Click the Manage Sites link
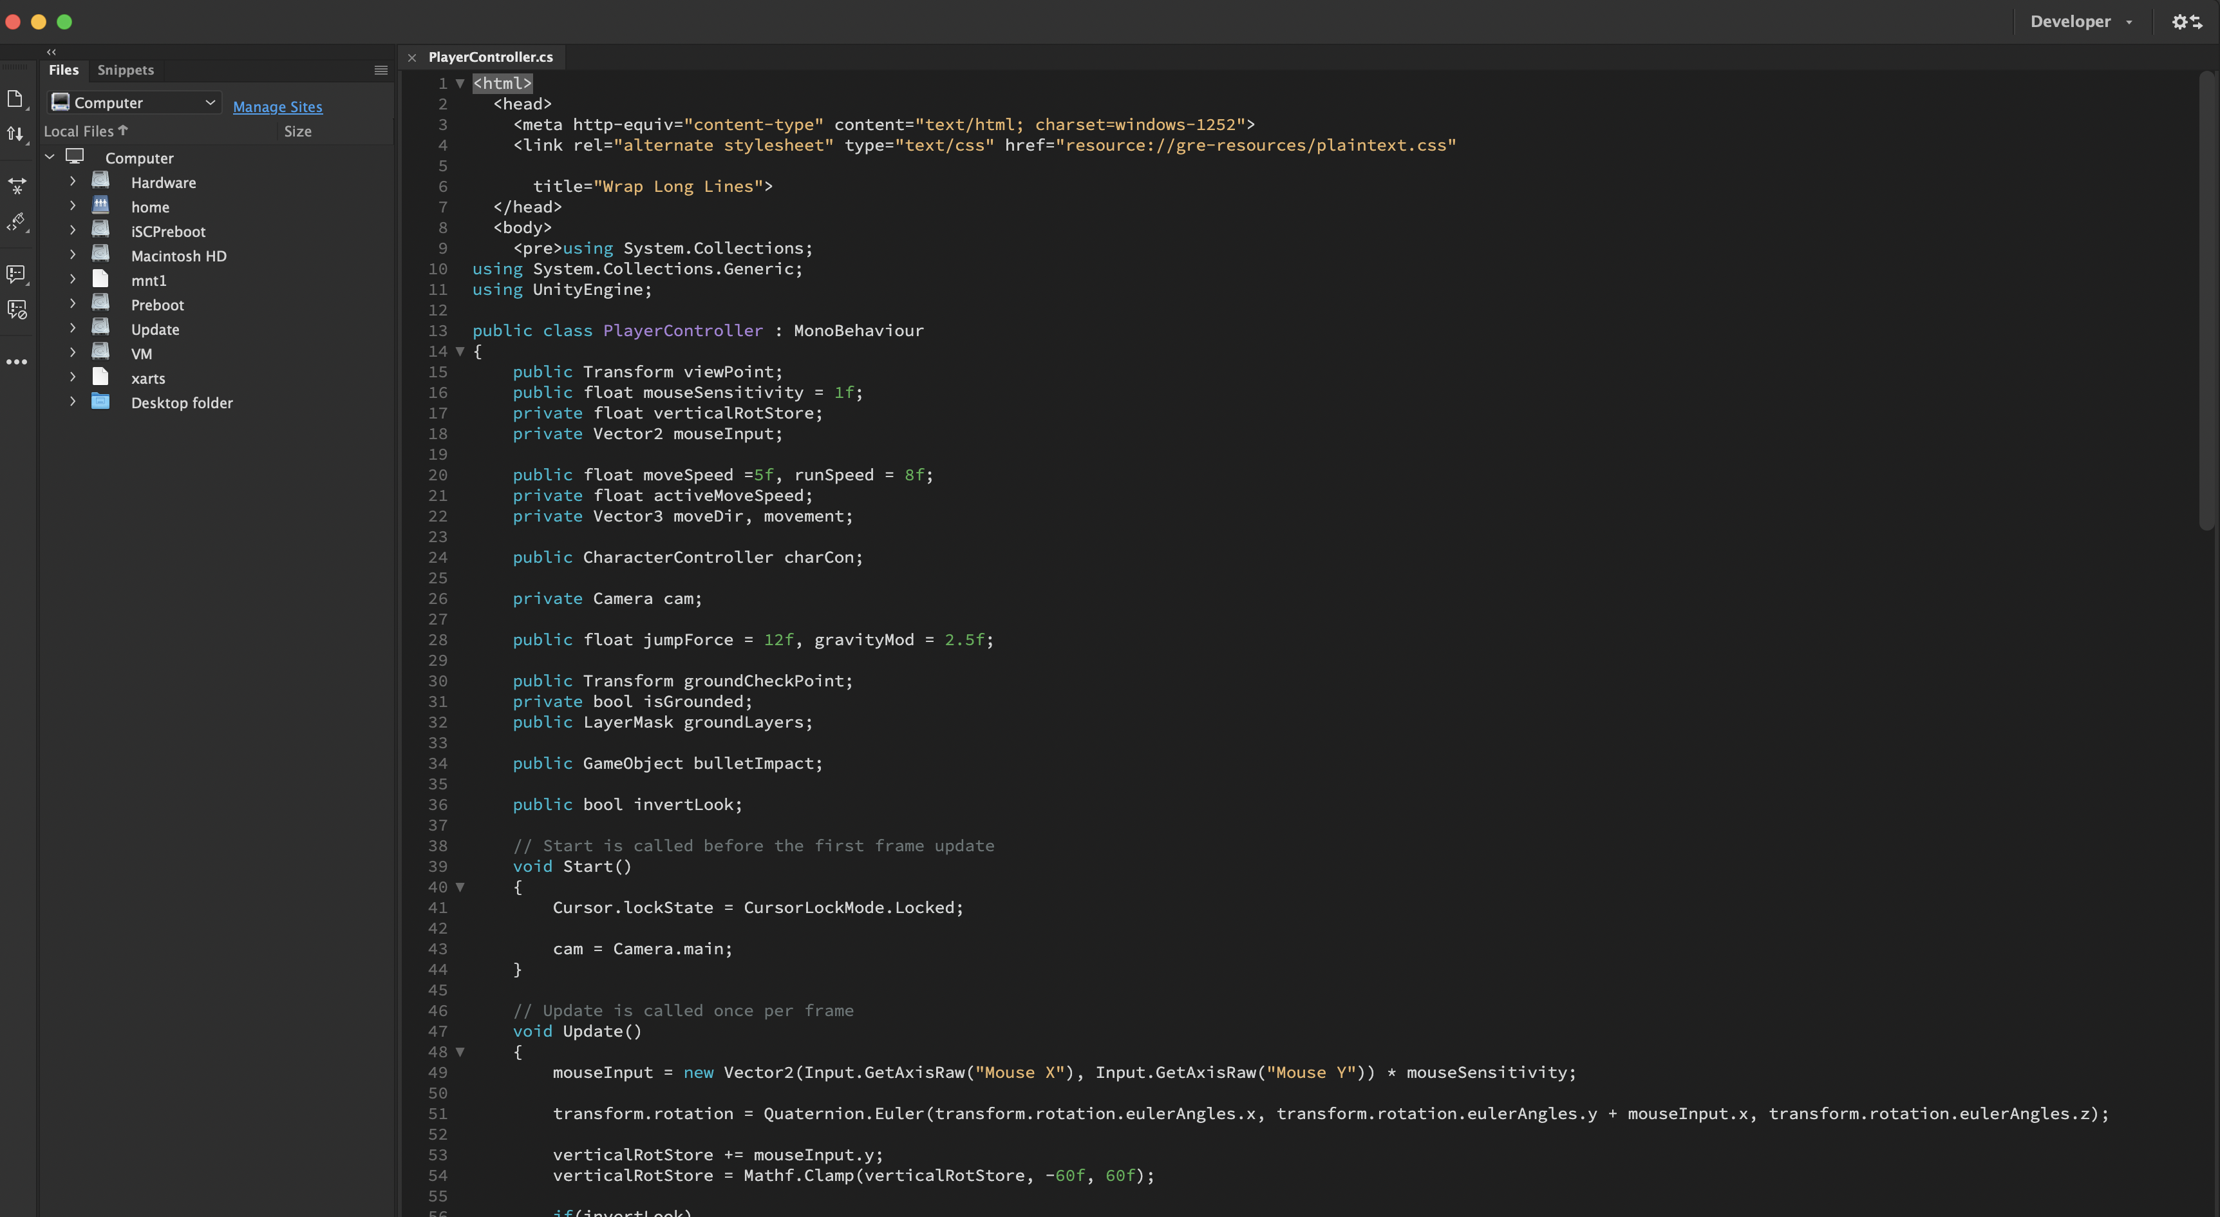The image size is (2220, 1217). [277, 107]
